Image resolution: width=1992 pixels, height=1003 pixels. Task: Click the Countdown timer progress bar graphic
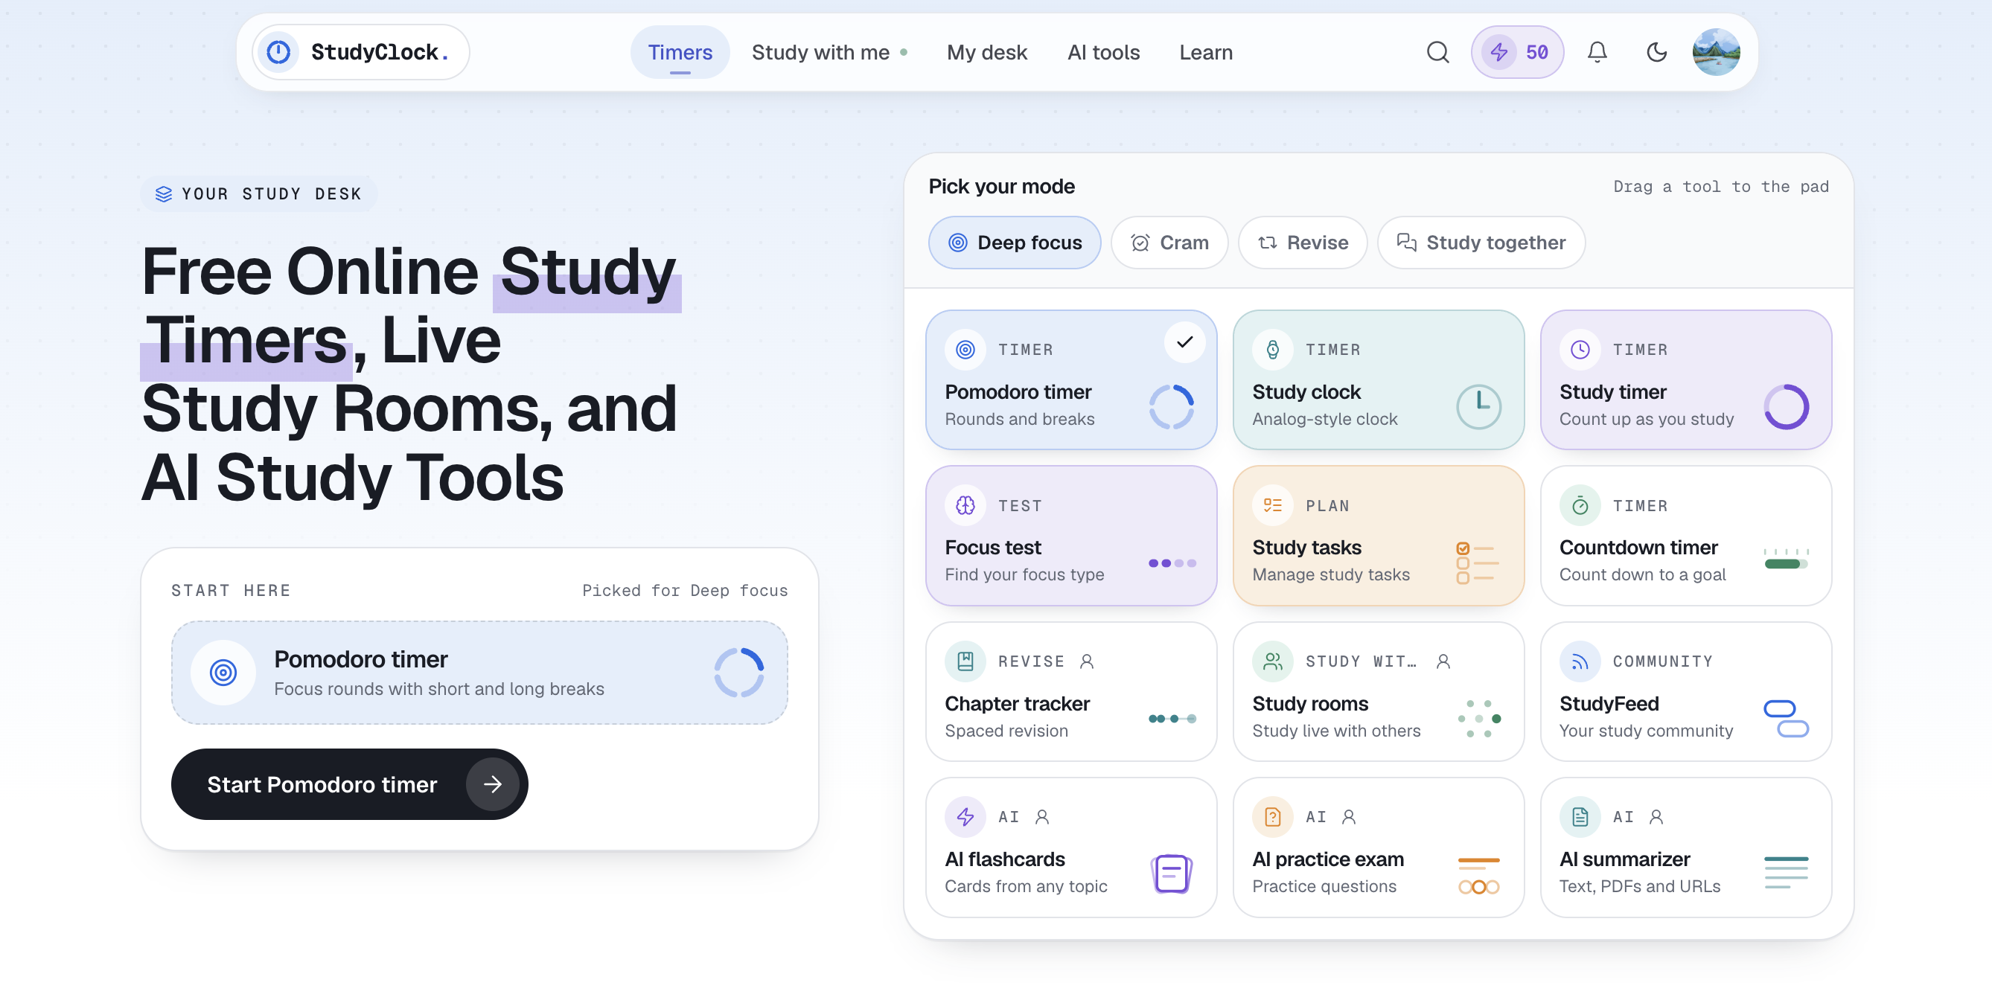(x=1786, y=560)
